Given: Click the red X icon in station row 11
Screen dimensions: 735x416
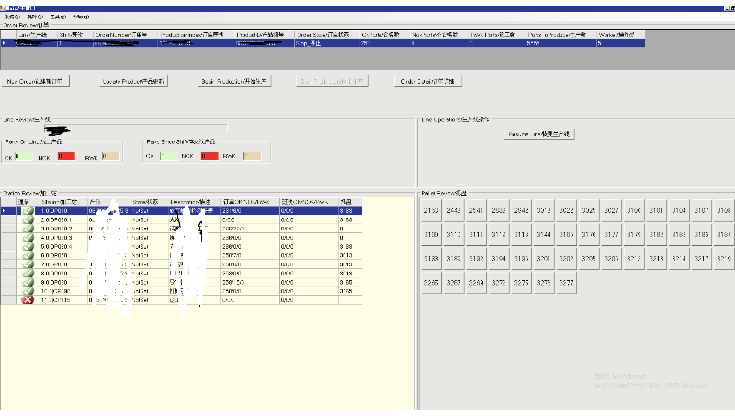Looking at the screenshot, I should (x=28, y=299).
